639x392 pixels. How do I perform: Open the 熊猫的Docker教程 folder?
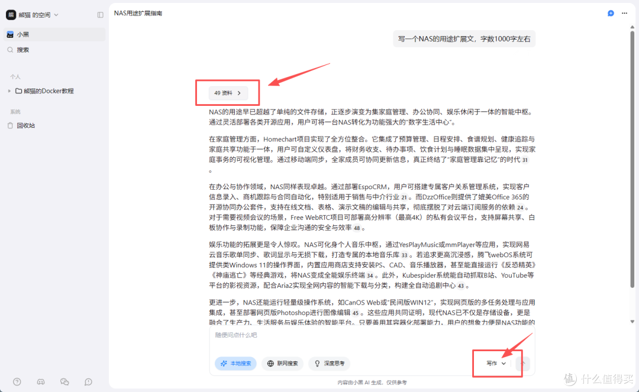tap(49, 91)
